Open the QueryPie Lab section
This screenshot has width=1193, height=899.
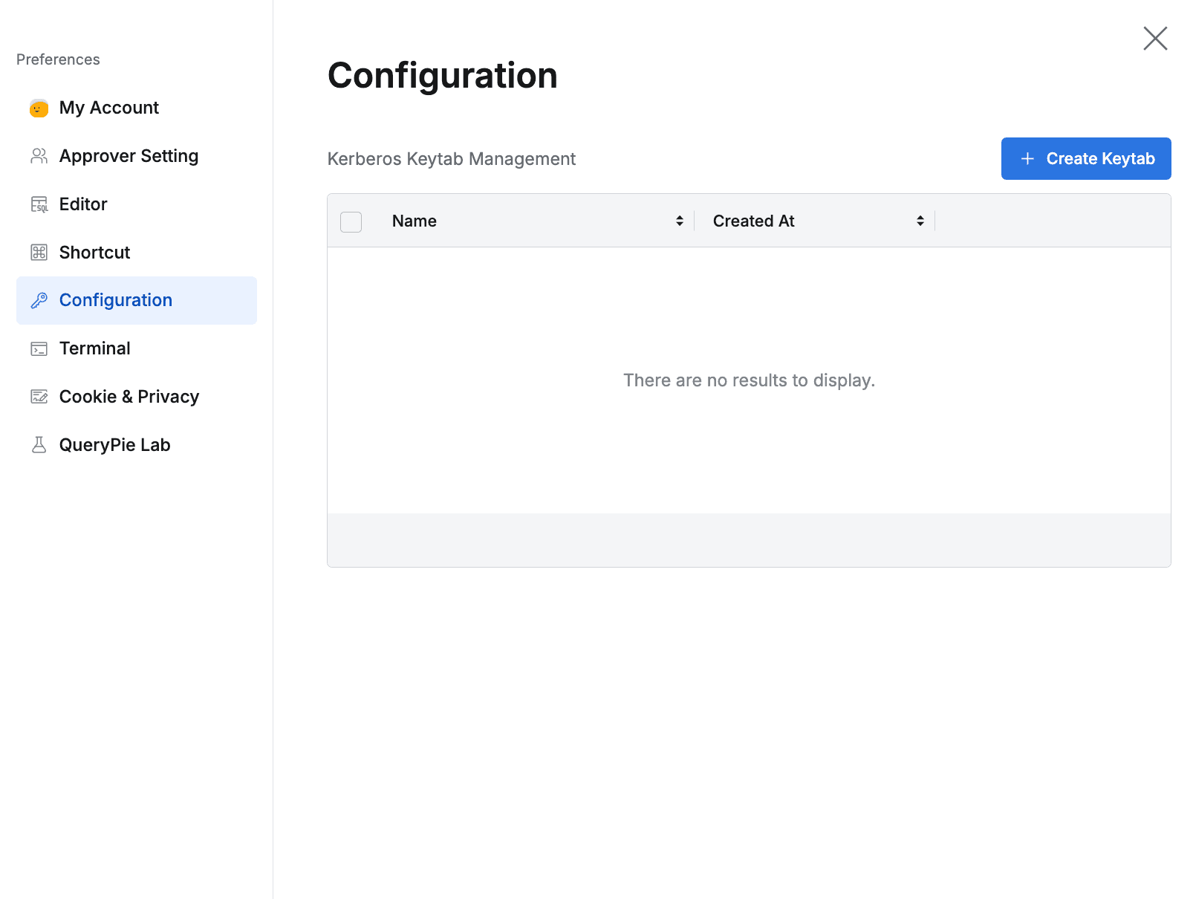[x=114, y=444]
